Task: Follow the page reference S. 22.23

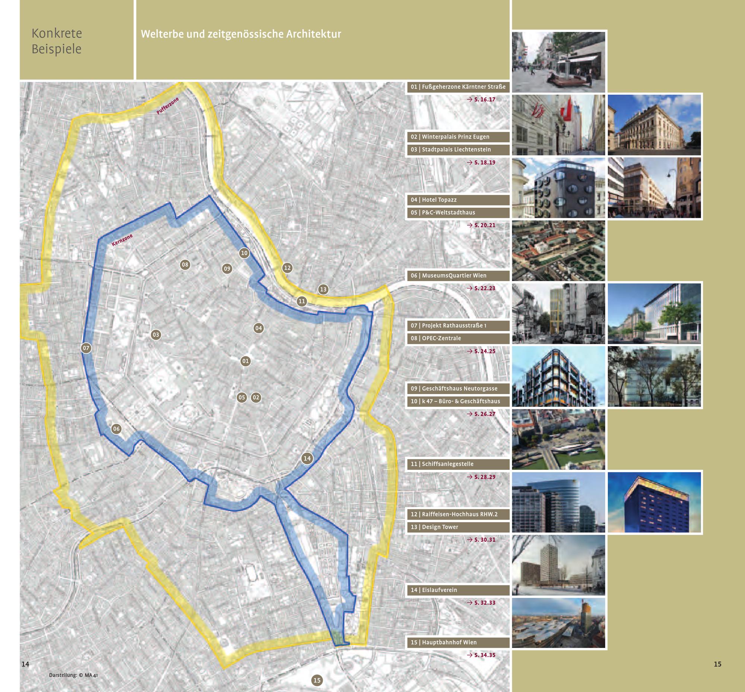Action: (x=481, y=288)
